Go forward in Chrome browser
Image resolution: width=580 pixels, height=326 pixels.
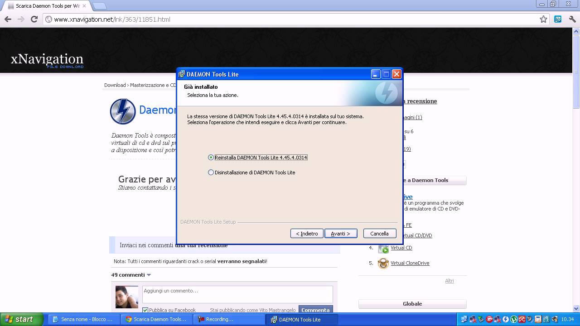click(21, 19)
